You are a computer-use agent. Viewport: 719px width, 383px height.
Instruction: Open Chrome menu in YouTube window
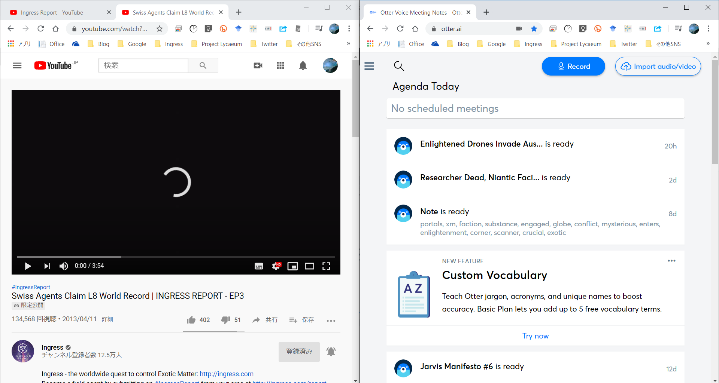click(349, 28)
